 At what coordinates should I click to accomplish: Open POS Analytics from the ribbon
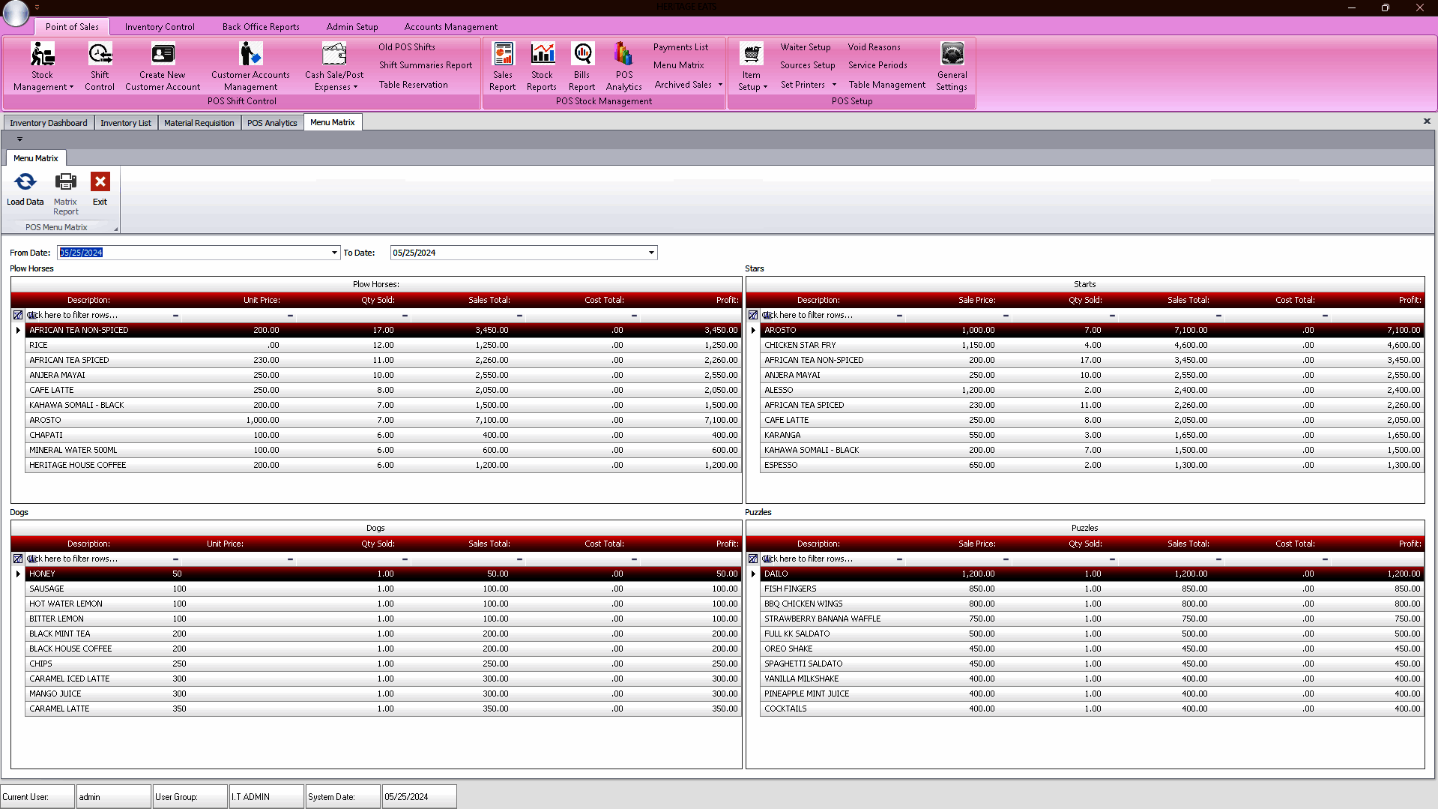coord(623,55)
